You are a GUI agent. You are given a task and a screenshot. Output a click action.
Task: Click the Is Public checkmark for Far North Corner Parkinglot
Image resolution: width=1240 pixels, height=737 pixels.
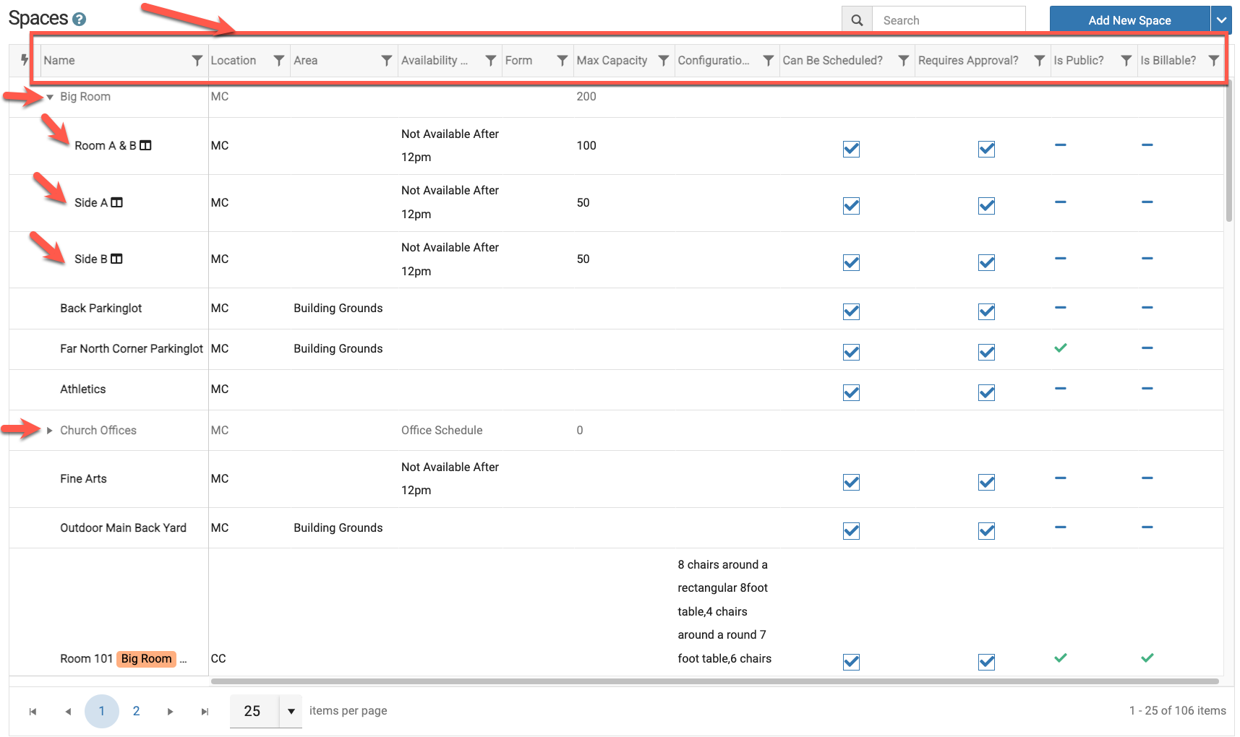pos(1061,348)
